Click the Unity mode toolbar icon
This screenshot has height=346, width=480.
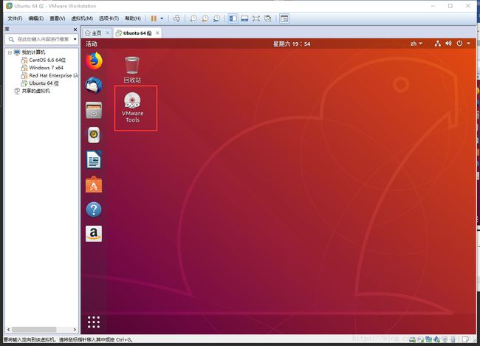point(268,18)
